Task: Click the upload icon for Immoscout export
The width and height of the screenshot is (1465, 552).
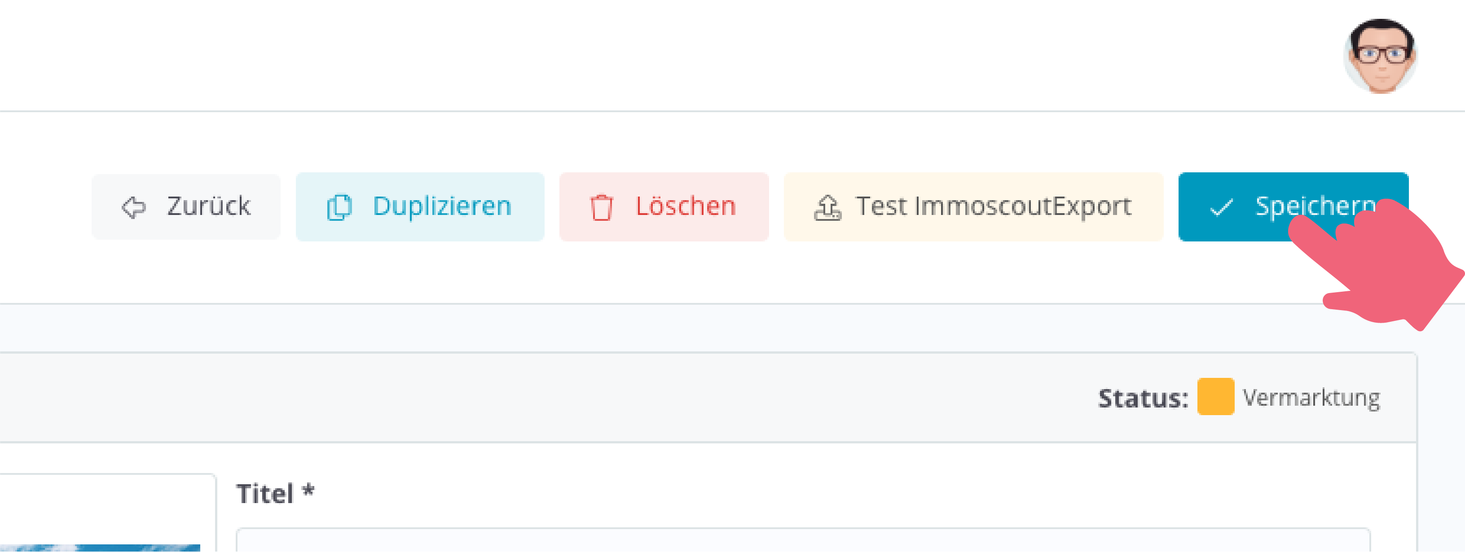Action: [x=827, y=207]
